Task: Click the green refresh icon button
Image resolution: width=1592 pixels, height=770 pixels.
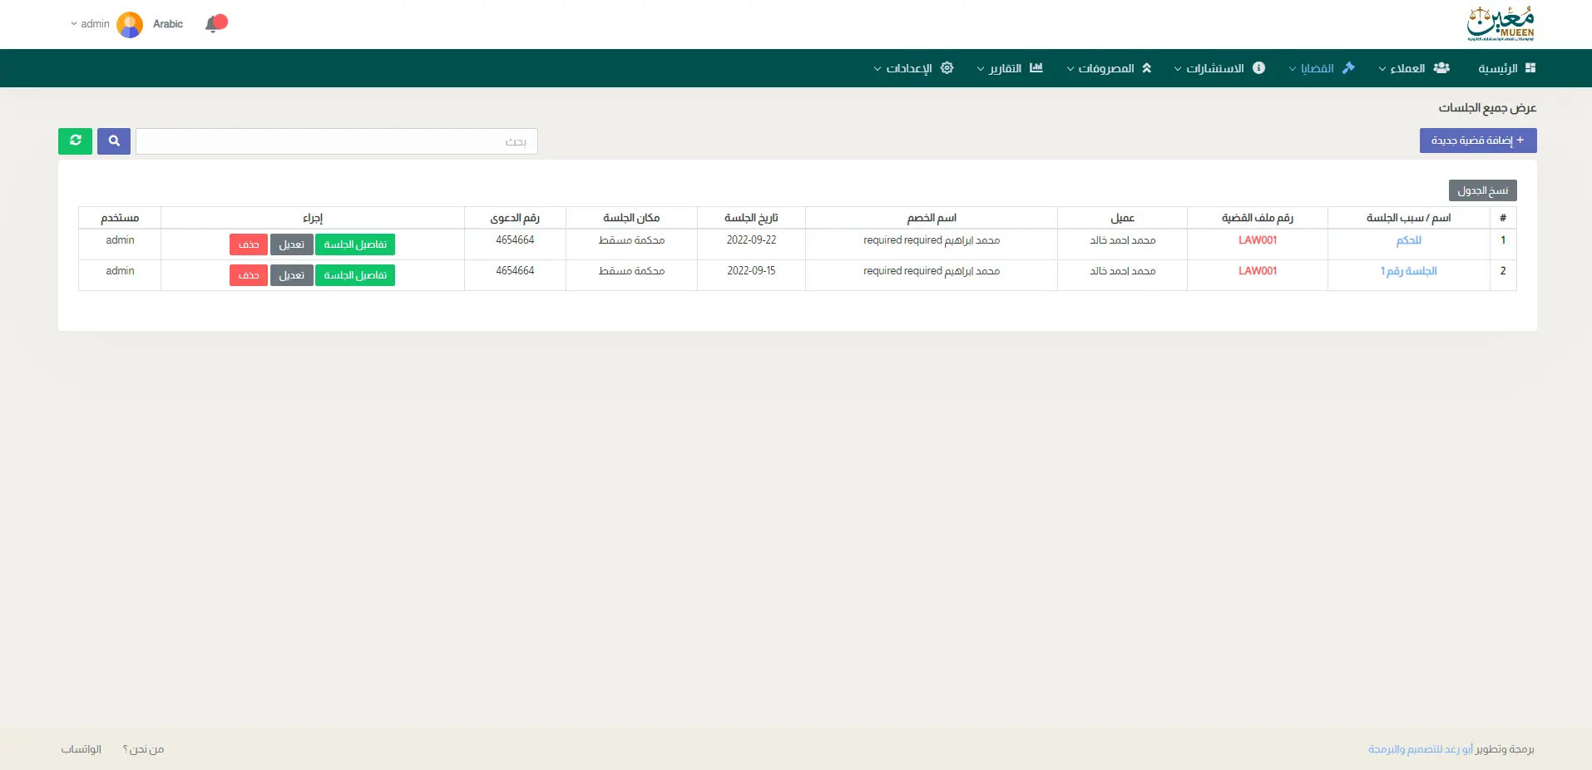Action: click(x=75, y=141)
